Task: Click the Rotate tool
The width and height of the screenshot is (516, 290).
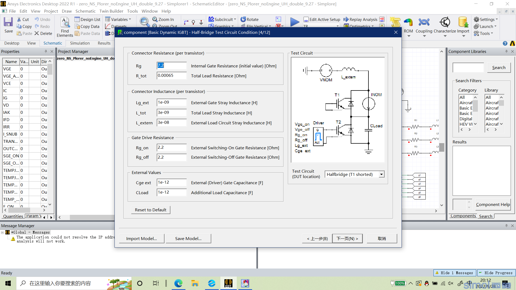Action: click(249, 19)
